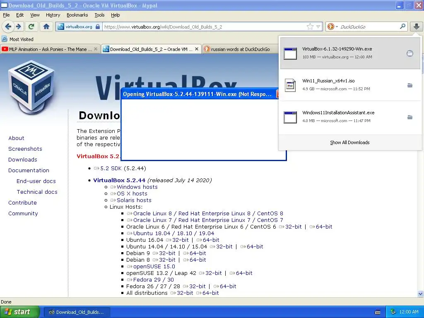Open the File menu
Image resolution: width=424 pixels, height=318 pixels.
[6, 15]
